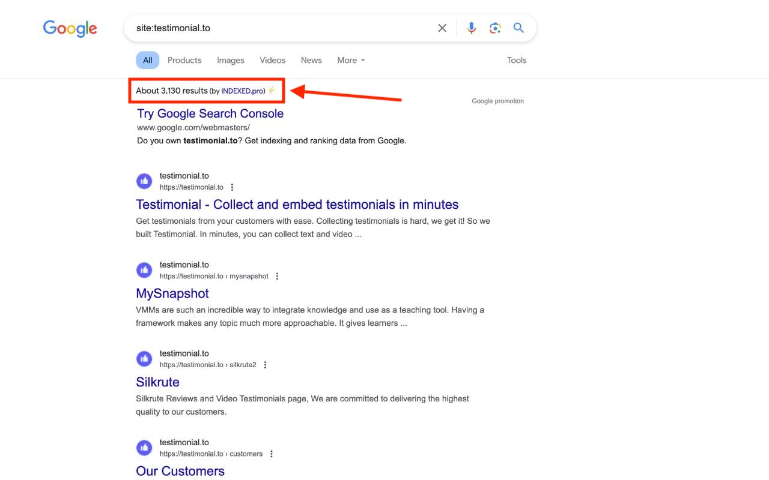Open the INDEXED.pro link
769x480 pixels.
tap(242, 91)
